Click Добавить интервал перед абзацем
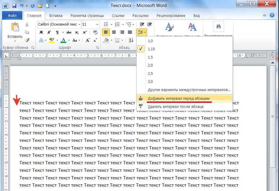Image resolution: width=279 pixels, height=191 pixels. click(178, 98)
